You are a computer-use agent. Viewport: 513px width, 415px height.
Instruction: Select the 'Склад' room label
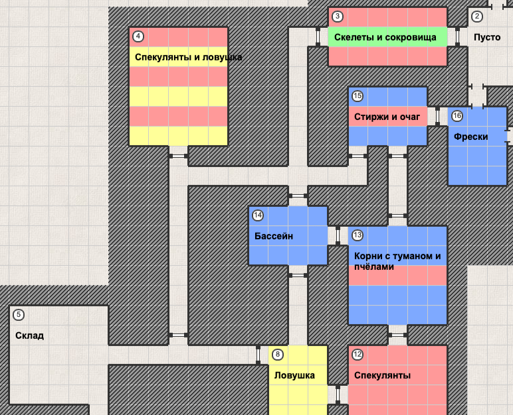(29, 335)
